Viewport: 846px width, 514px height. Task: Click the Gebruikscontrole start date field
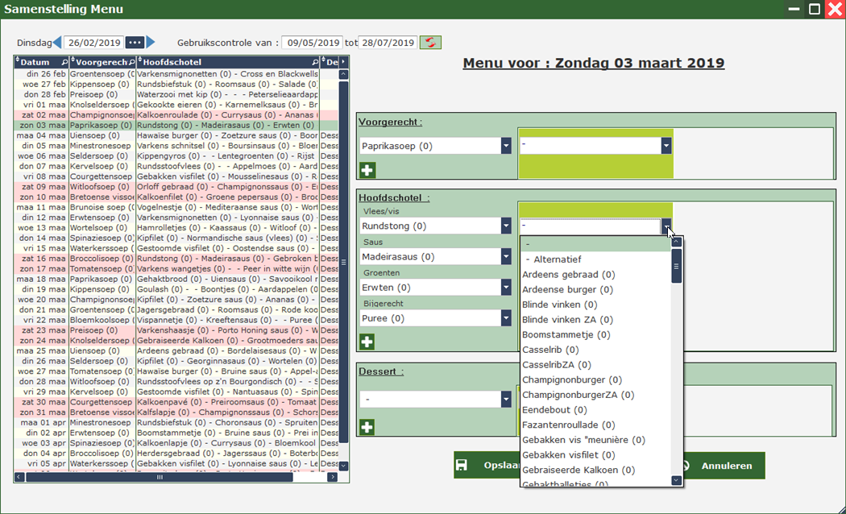[311, 43]
